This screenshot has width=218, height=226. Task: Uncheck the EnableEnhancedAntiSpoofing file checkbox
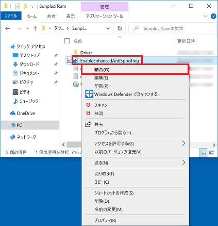pos(70,60)
